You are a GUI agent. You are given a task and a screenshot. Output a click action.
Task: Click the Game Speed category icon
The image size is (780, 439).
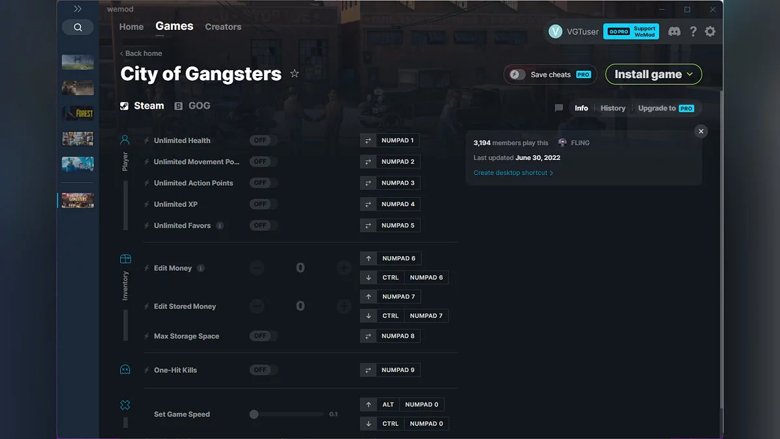pos(125,405)
